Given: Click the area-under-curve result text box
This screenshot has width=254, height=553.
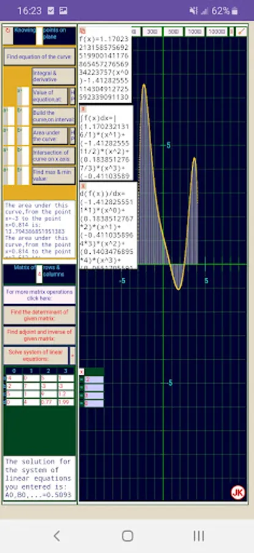Looking at the screenshot, I should click(x=39, y=229).
